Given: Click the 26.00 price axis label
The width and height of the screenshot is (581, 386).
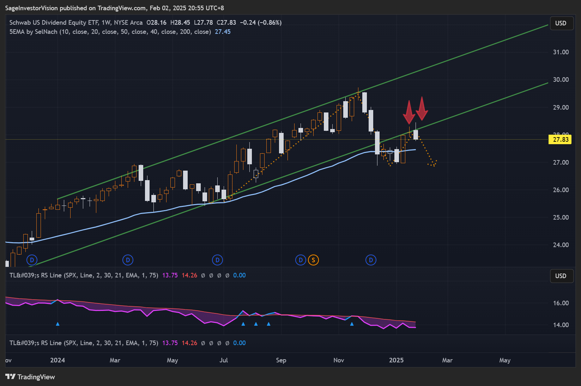Looking at the screenshot, I should 561,190.
